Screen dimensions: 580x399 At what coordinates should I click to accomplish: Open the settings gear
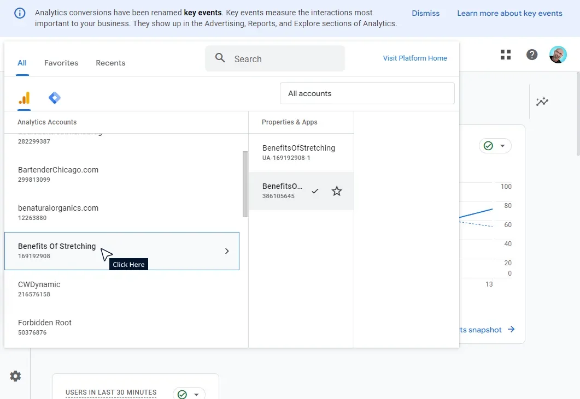(x=15, y=376)
